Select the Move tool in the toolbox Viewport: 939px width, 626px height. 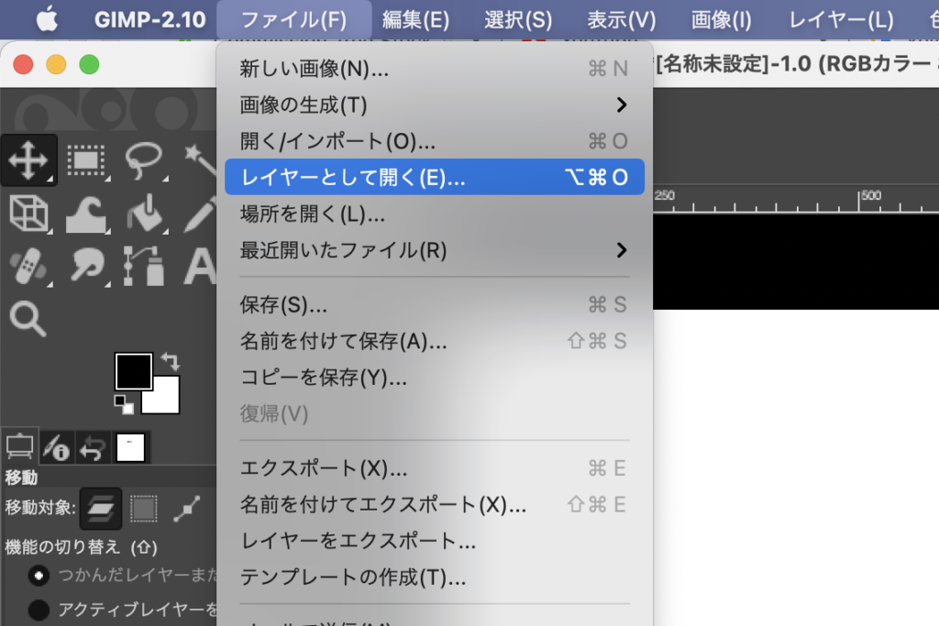[28, 160]
